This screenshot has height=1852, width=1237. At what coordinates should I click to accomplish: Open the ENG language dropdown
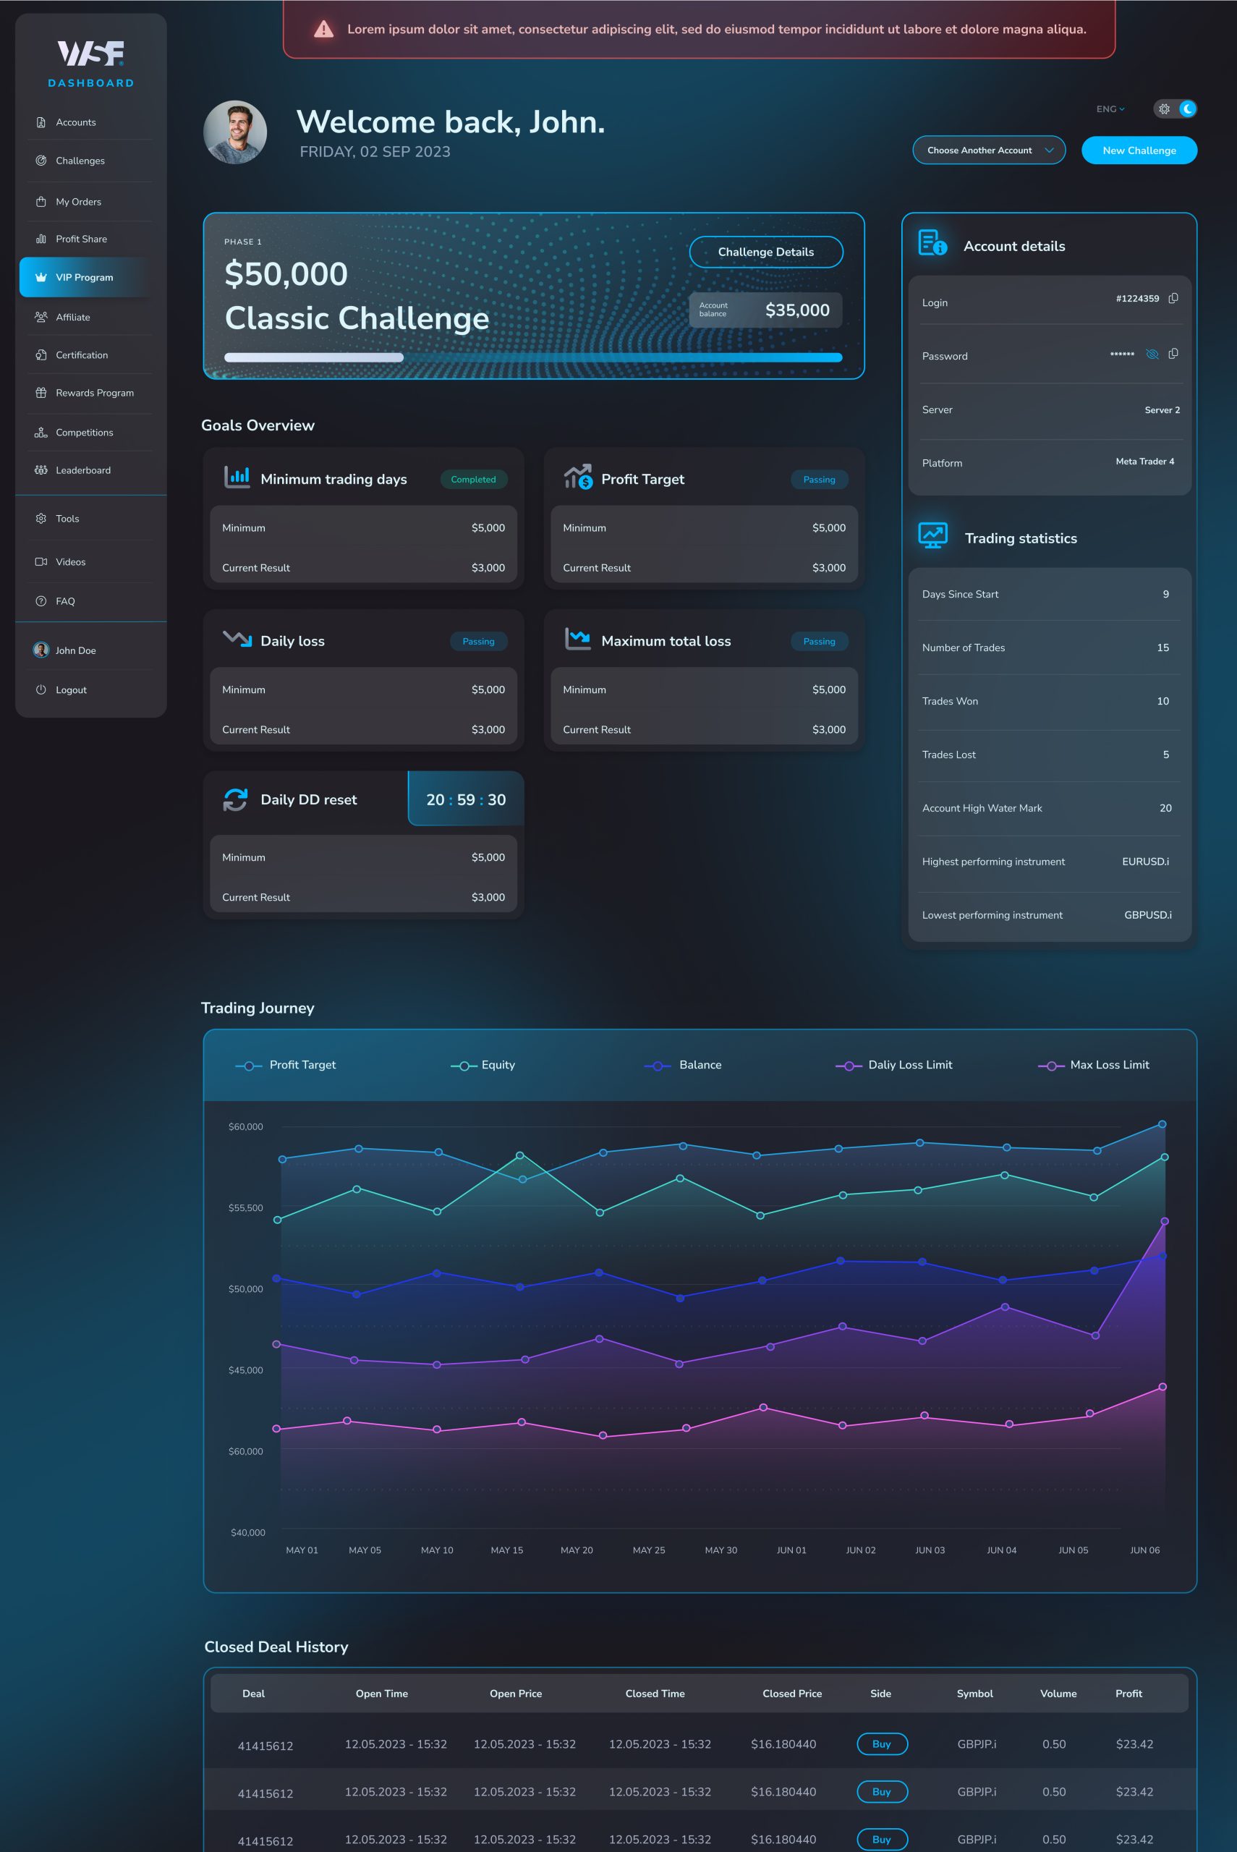point(1110,109)
